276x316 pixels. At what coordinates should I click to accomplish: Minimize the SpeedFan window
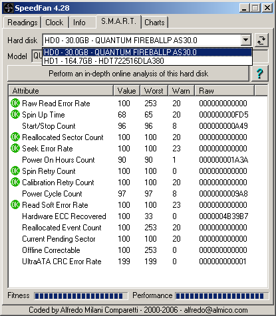click(244, 8)
